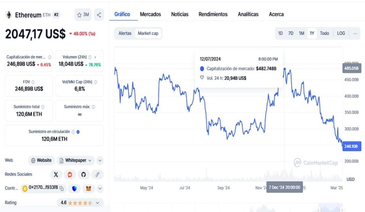Viewport: 365px width, 212px height.
Task: Open the Reddit social link
Action: pyautogui.click(x=70, y=174)
